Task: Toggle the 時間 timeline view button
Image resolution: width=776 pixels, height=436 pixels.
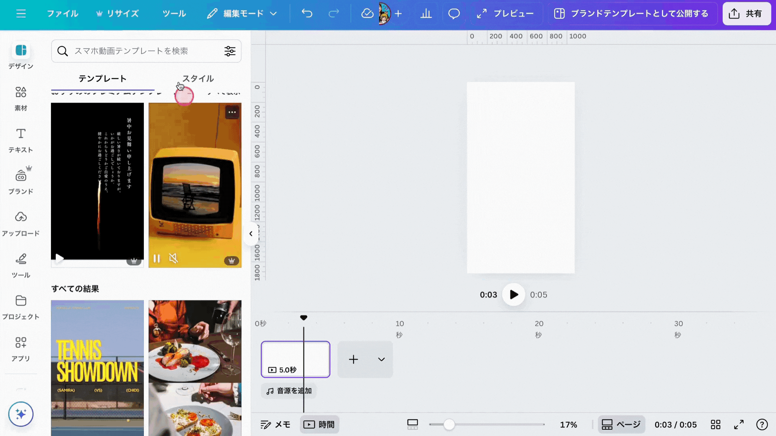Action: (319, 424)
